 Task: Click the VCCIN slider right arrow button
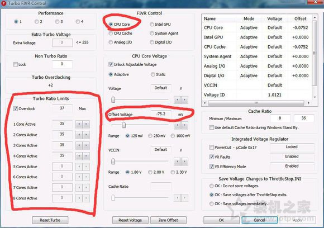tap(185, 161)
